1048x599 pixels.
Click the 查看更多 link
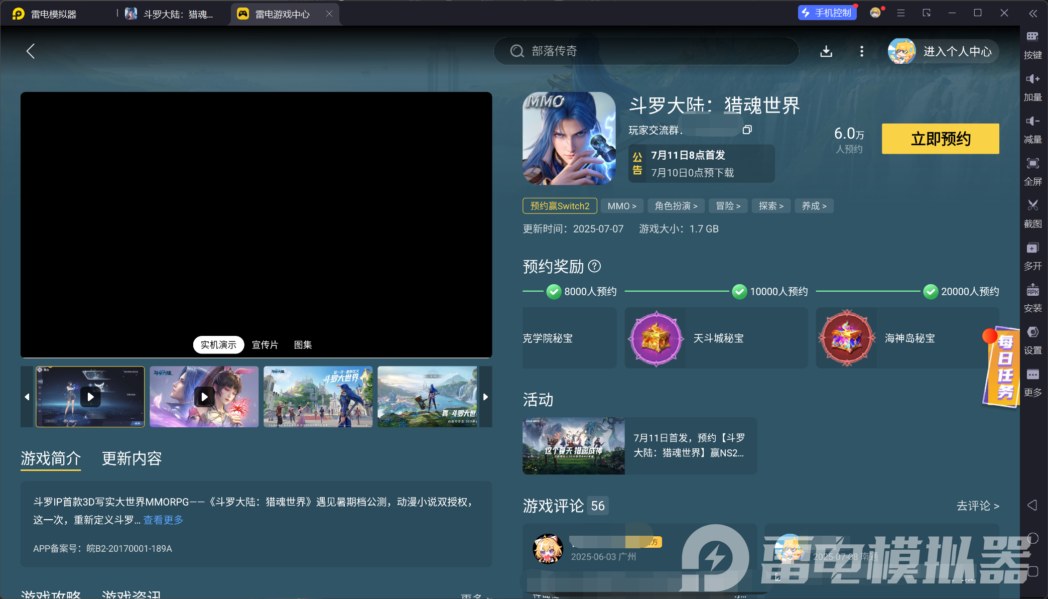[x=163, y=520]
